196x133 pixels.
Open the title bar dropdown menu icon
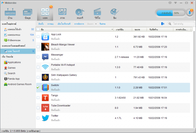point(175,3)
